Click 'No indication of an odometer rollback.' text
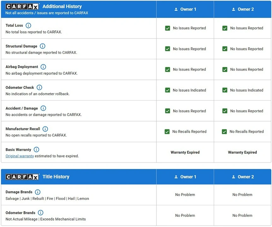Image resolution: width=272 pixels, height=227 pixels. [x=38, y=94]
